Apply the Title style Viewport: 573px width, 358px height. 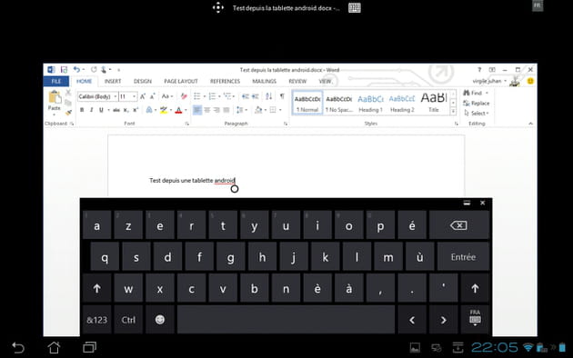pyautogui.click(x=434, y=103)
